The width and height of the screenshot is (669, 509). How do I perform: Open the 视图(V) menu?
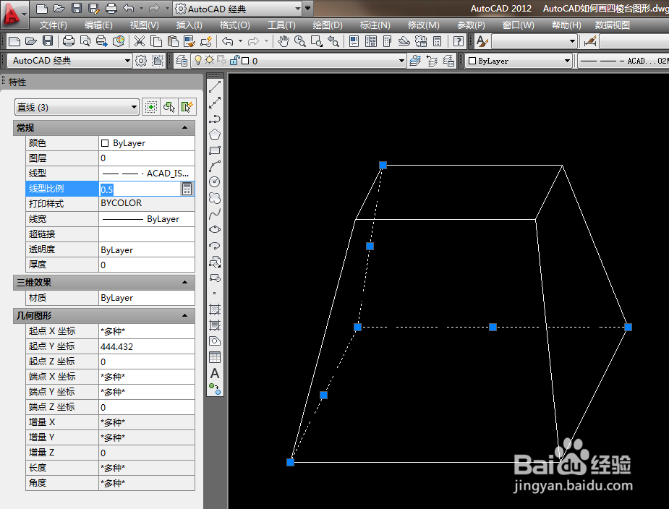pos(144,25)
